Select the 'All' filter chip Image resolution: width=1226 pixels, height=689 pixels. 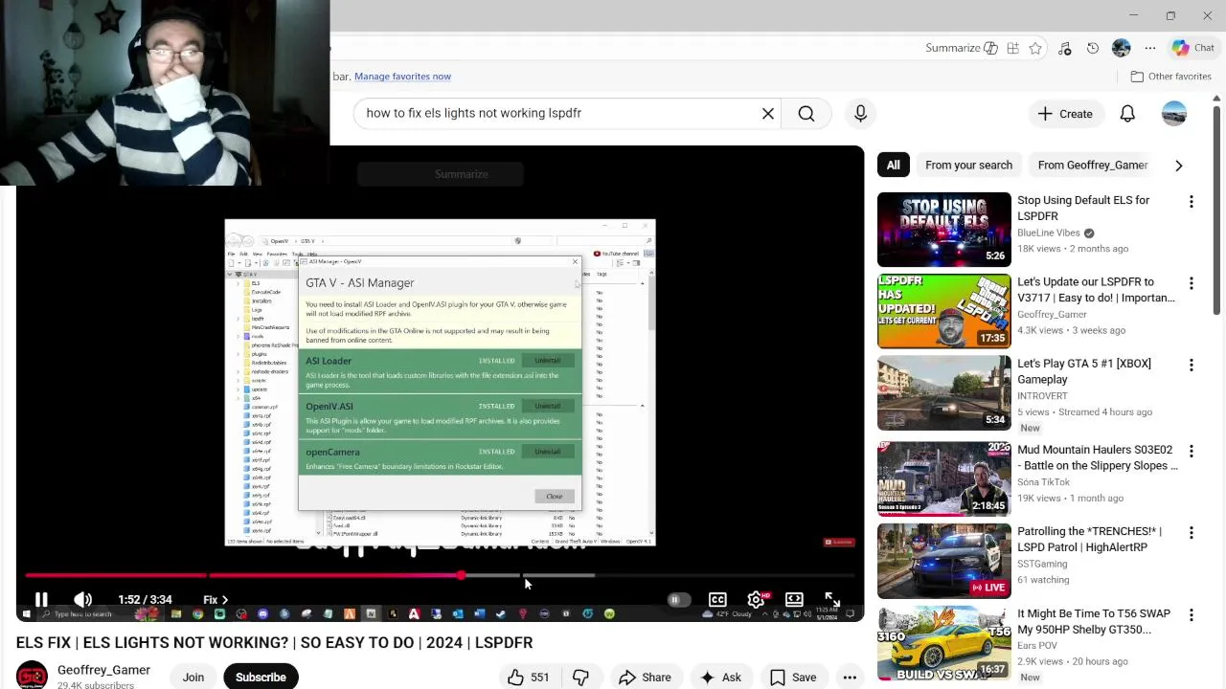(x=893, y=165)
